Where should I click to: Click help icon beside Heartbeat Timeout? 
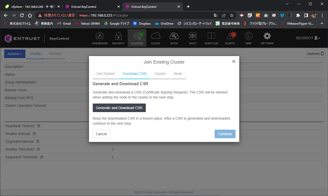pyautogui.click(x=39, y=126)
